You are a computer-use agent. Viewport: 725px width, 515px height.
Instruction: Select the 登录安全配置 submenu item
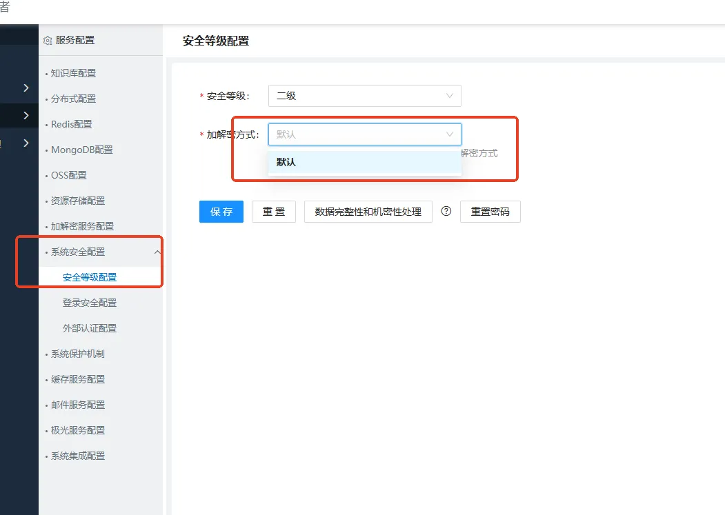pos(90,303)
